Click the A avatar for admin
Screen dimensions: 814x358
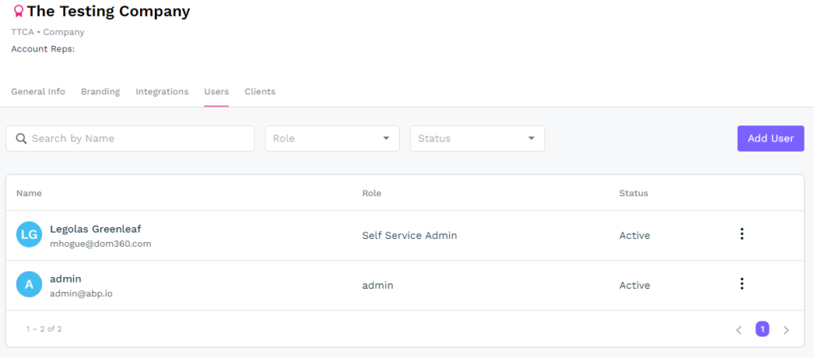pos(29,285)
